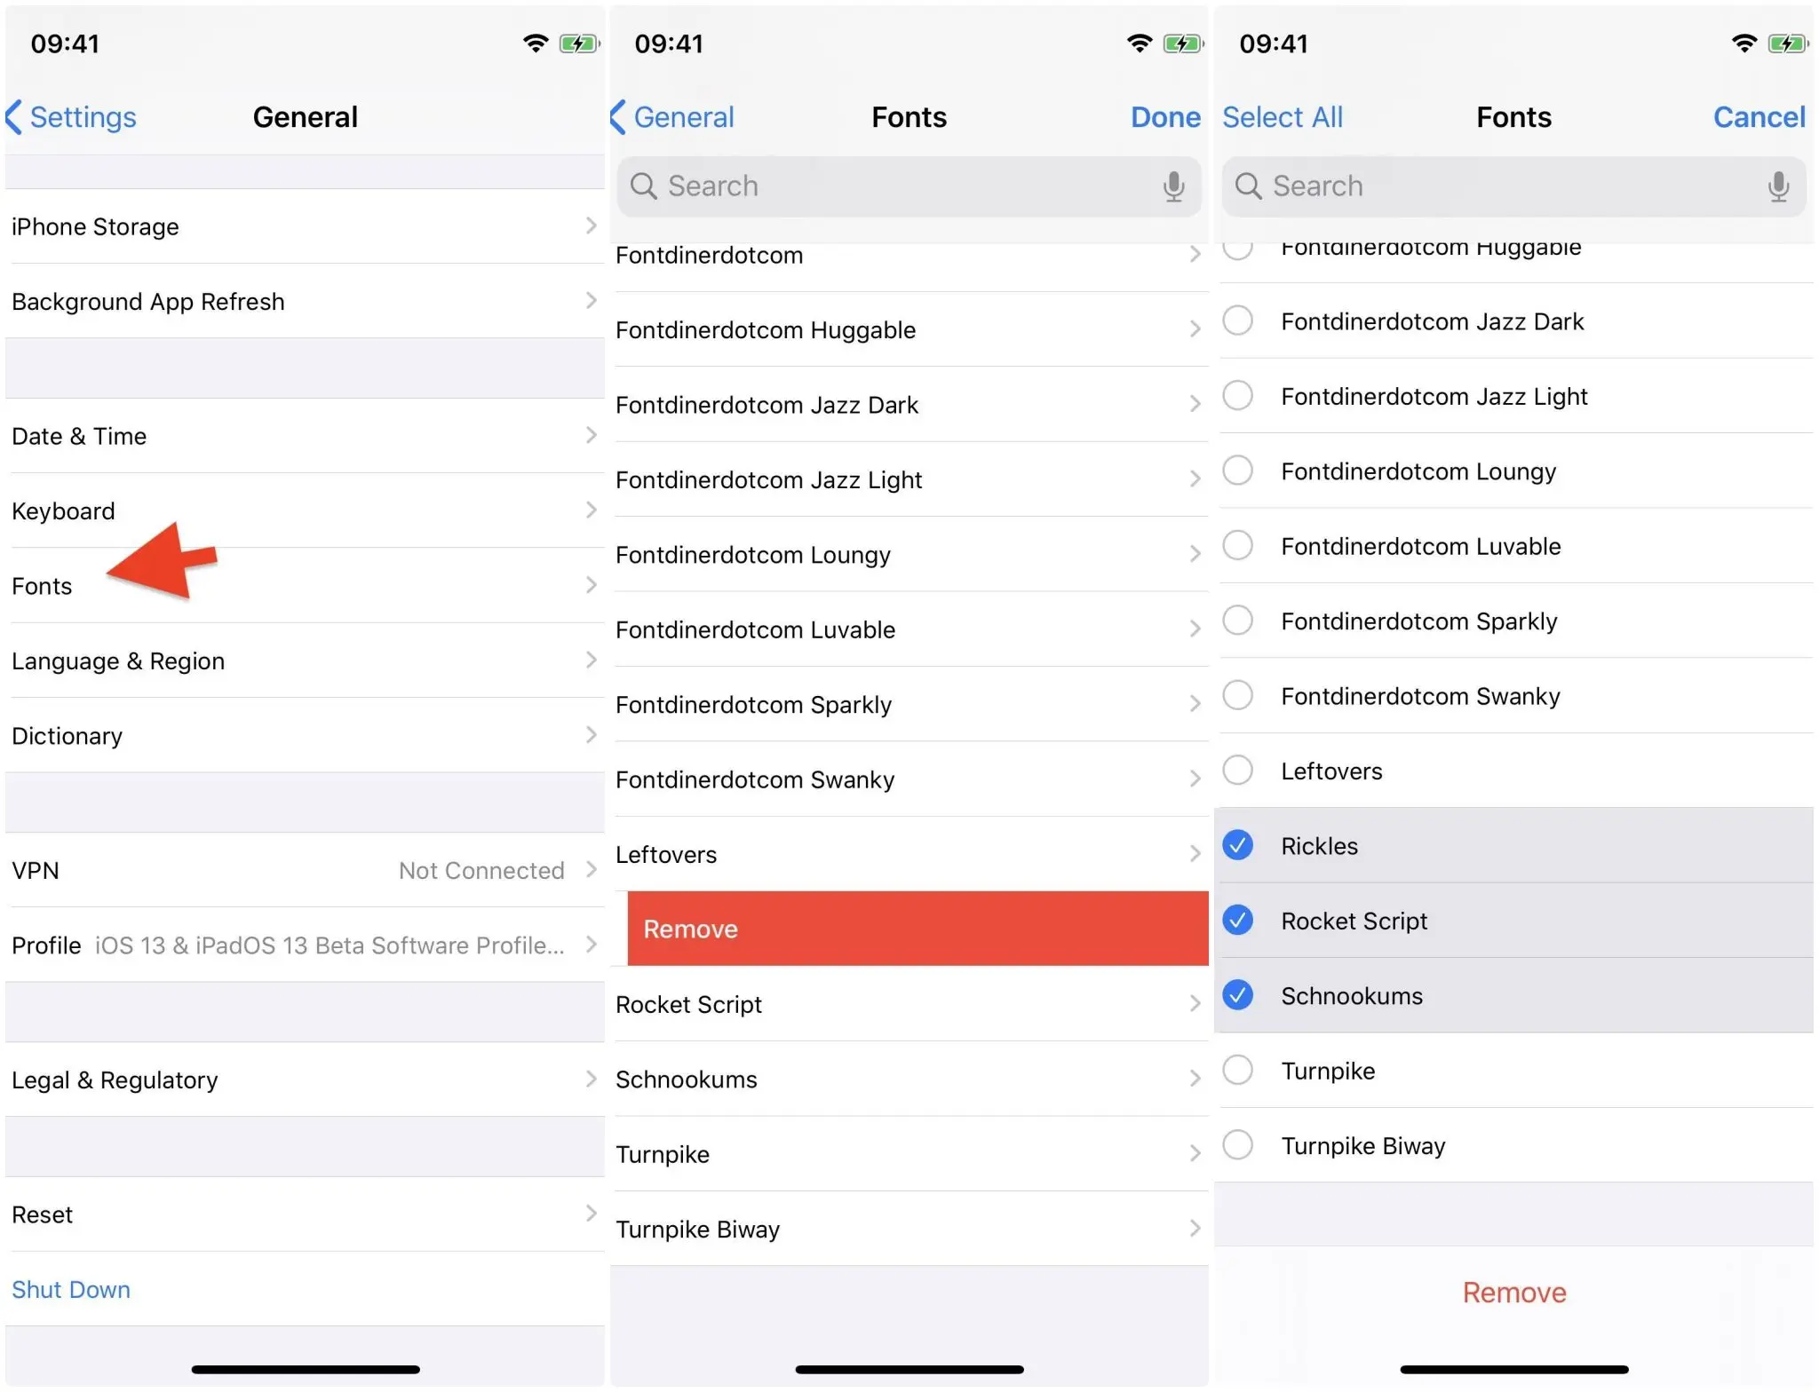This screenshot has width=1819, height=1392.
Task: Select the Rickles font radio button
Action: point(1243,843)
